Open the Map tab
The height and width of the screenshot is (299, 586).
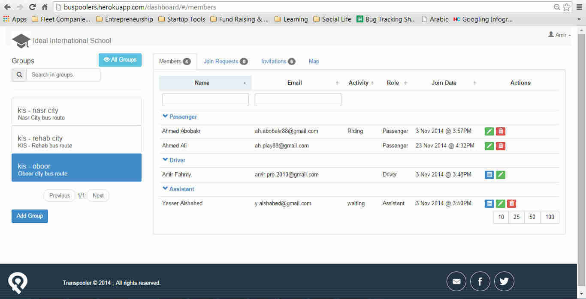(314, 61)
